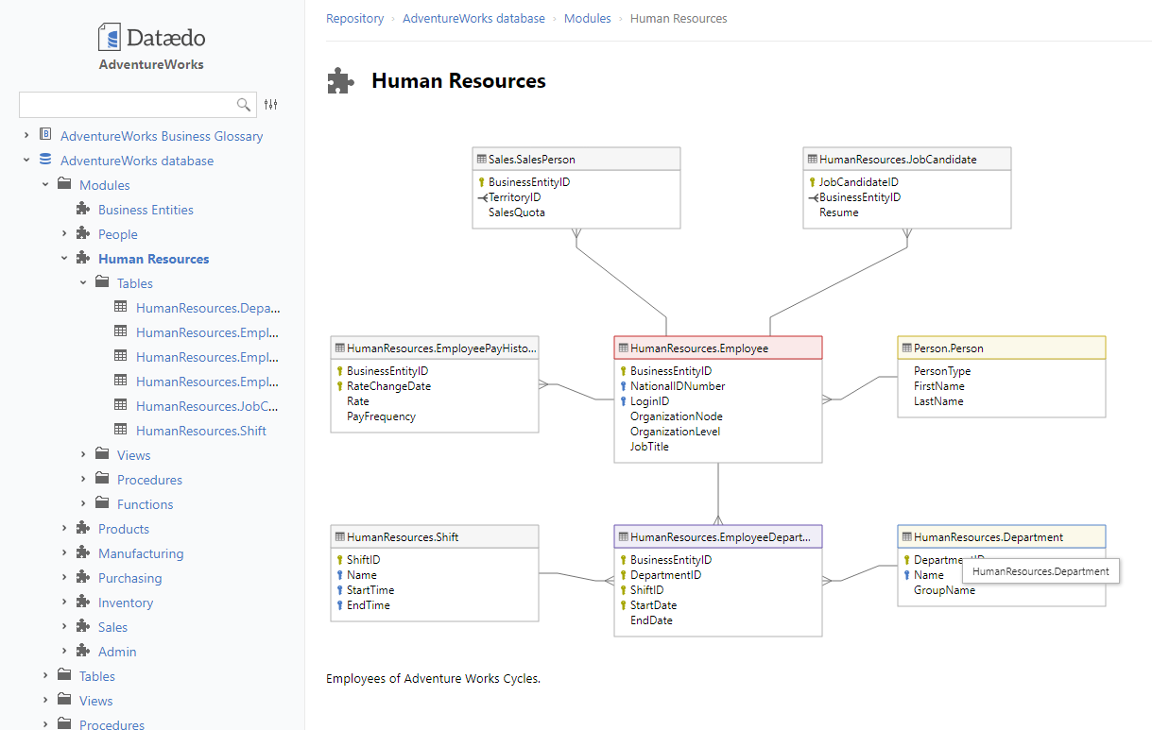The width and height of the screenshot is (1152, 730).
Task: Click the large puzzle icon beside page title
Action: click(340, 81)
